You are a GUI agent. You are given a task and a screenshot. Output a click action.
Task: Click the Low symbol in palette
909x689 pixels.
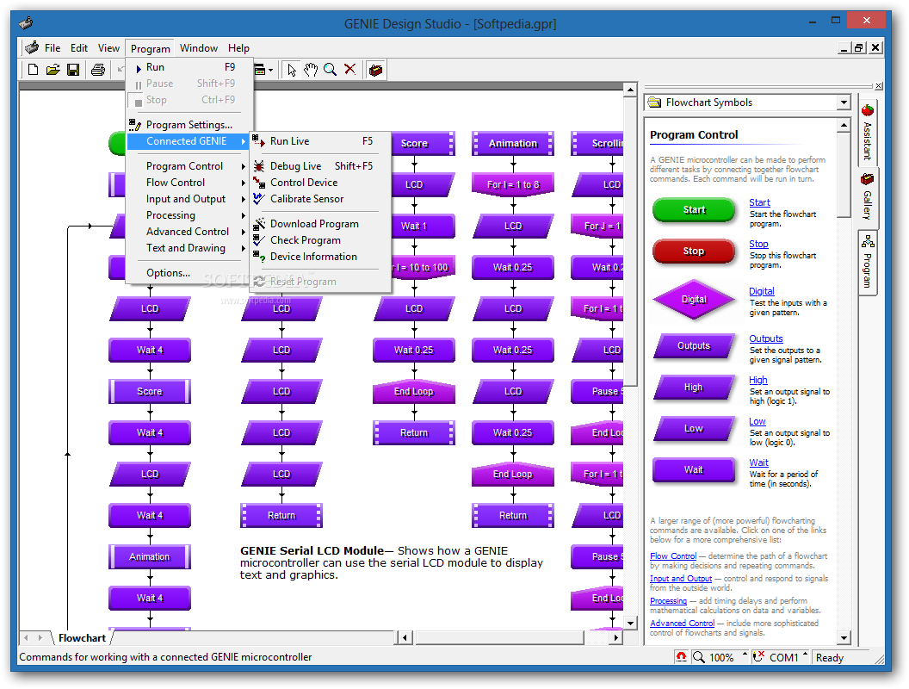pyautogui.click(x=694, y=429)
